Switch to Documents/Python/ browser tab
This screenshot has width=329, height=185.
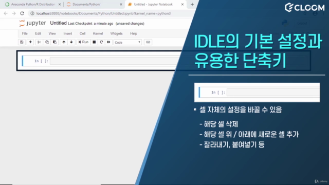click(x=86, y=5)
